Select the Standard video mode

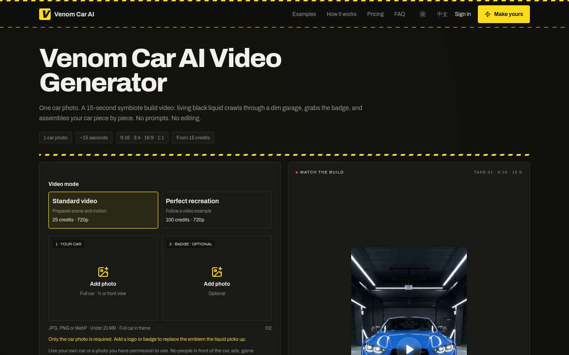tap(103, 210)
